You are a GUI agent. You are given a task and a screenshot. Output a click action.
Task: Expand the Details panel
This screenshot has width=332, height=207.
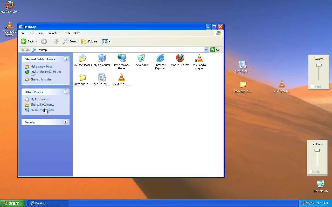[x=66, y=122]
